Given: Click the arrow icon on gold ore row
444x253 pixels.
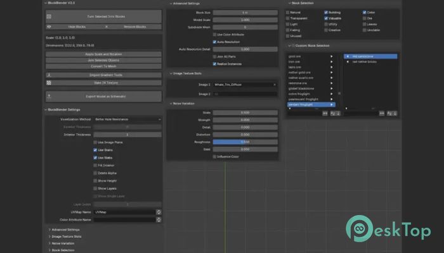Looking at the screenshot, I should tap(332, 56).
